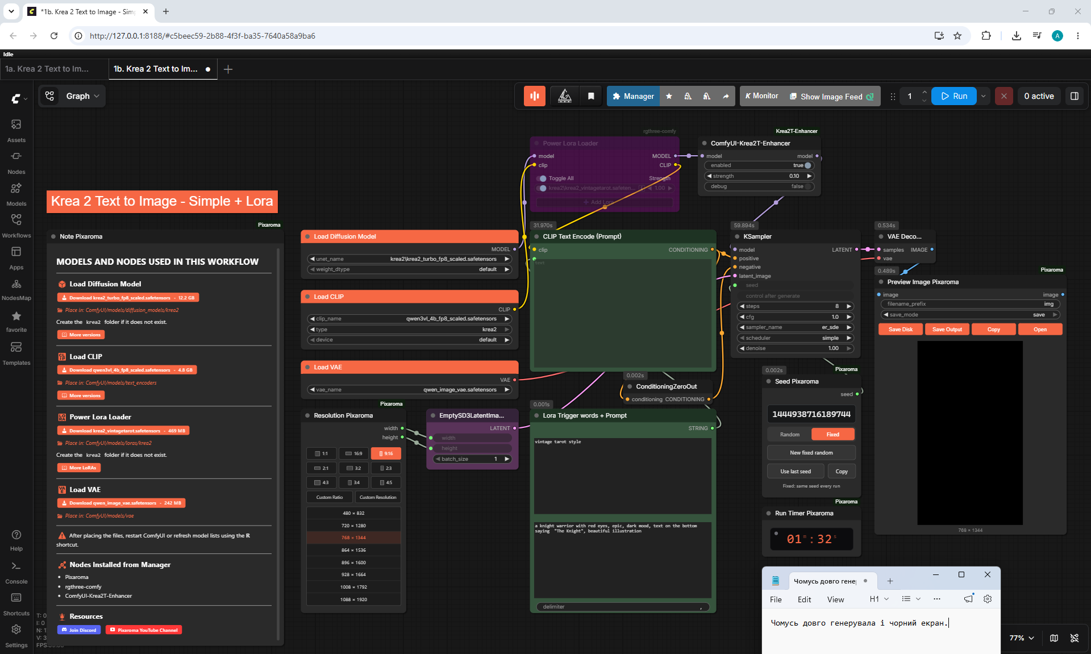Screen dimensions: 1091x654
Task: Open the Manager button
Action: [633, 96]
